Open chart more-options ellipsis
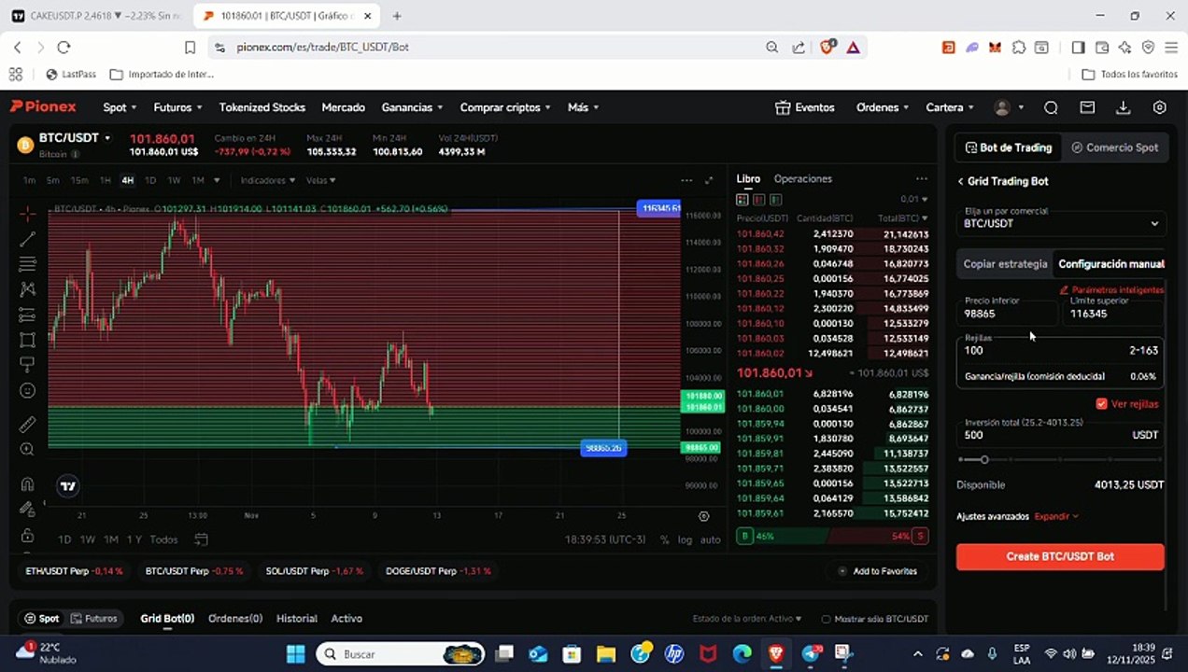1188x672 pixels. (686, 180)
